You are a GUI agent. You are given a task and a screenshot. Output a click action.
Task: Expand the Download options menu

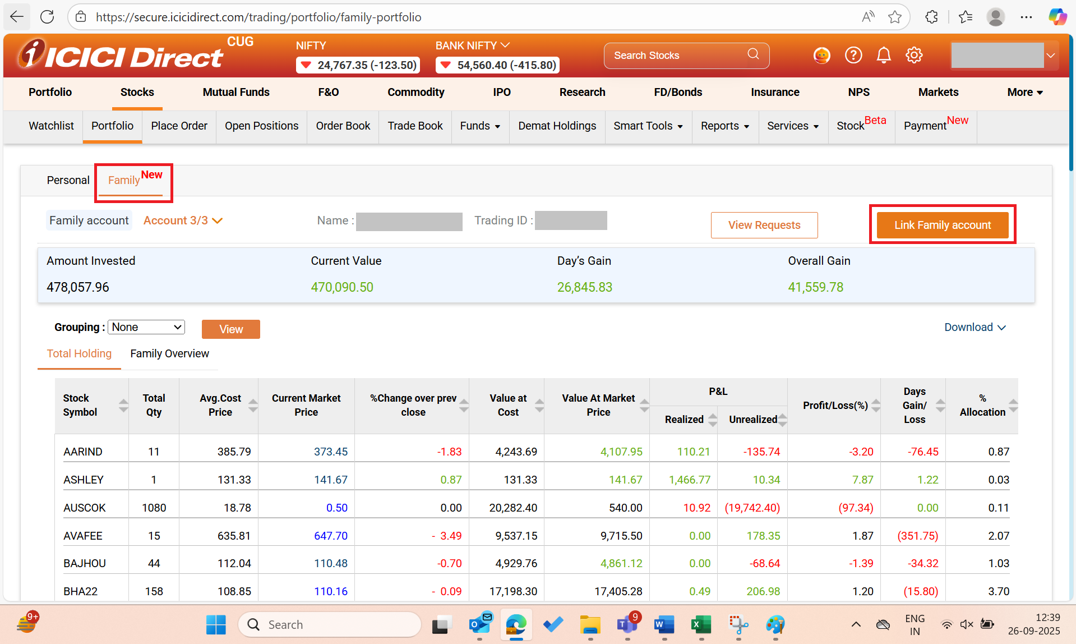(975, 327)
